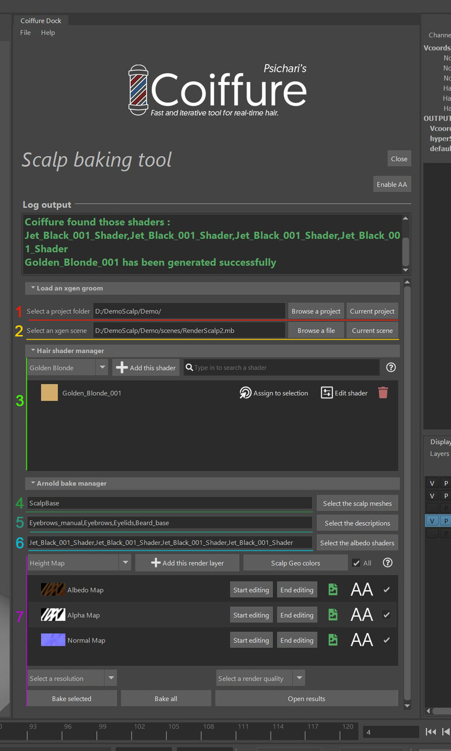Click Browse a project
This screenshot has width=451, height=751.
(x=316, y=311)
